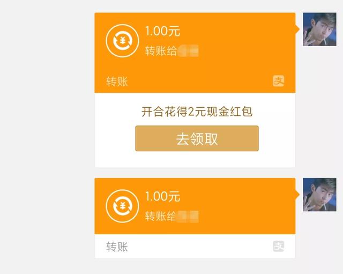Tap the speech bubble pointer of the second card
343x274 pixels.
coord(297,194)
